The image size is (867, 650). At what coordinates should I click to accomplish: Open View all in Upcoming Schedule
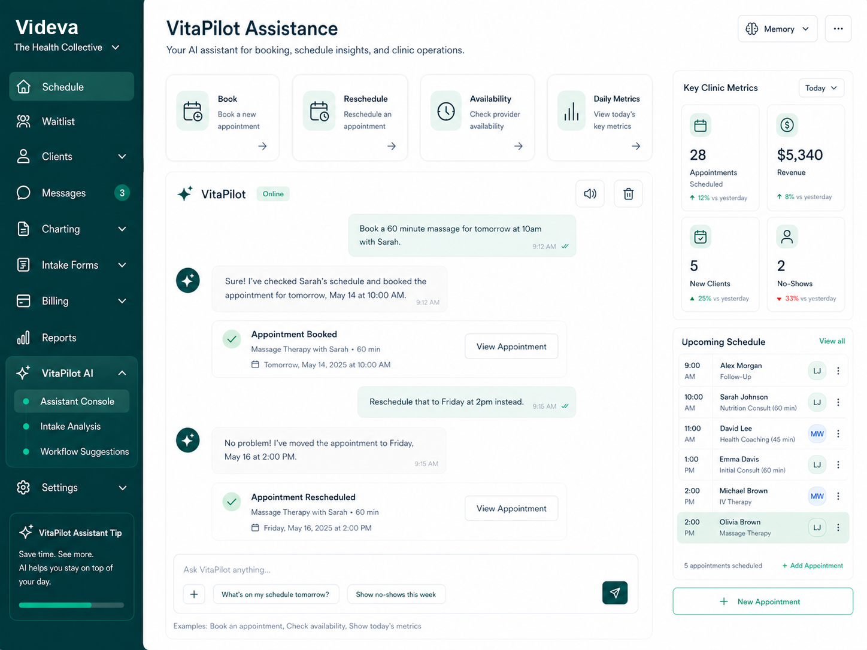832,341
